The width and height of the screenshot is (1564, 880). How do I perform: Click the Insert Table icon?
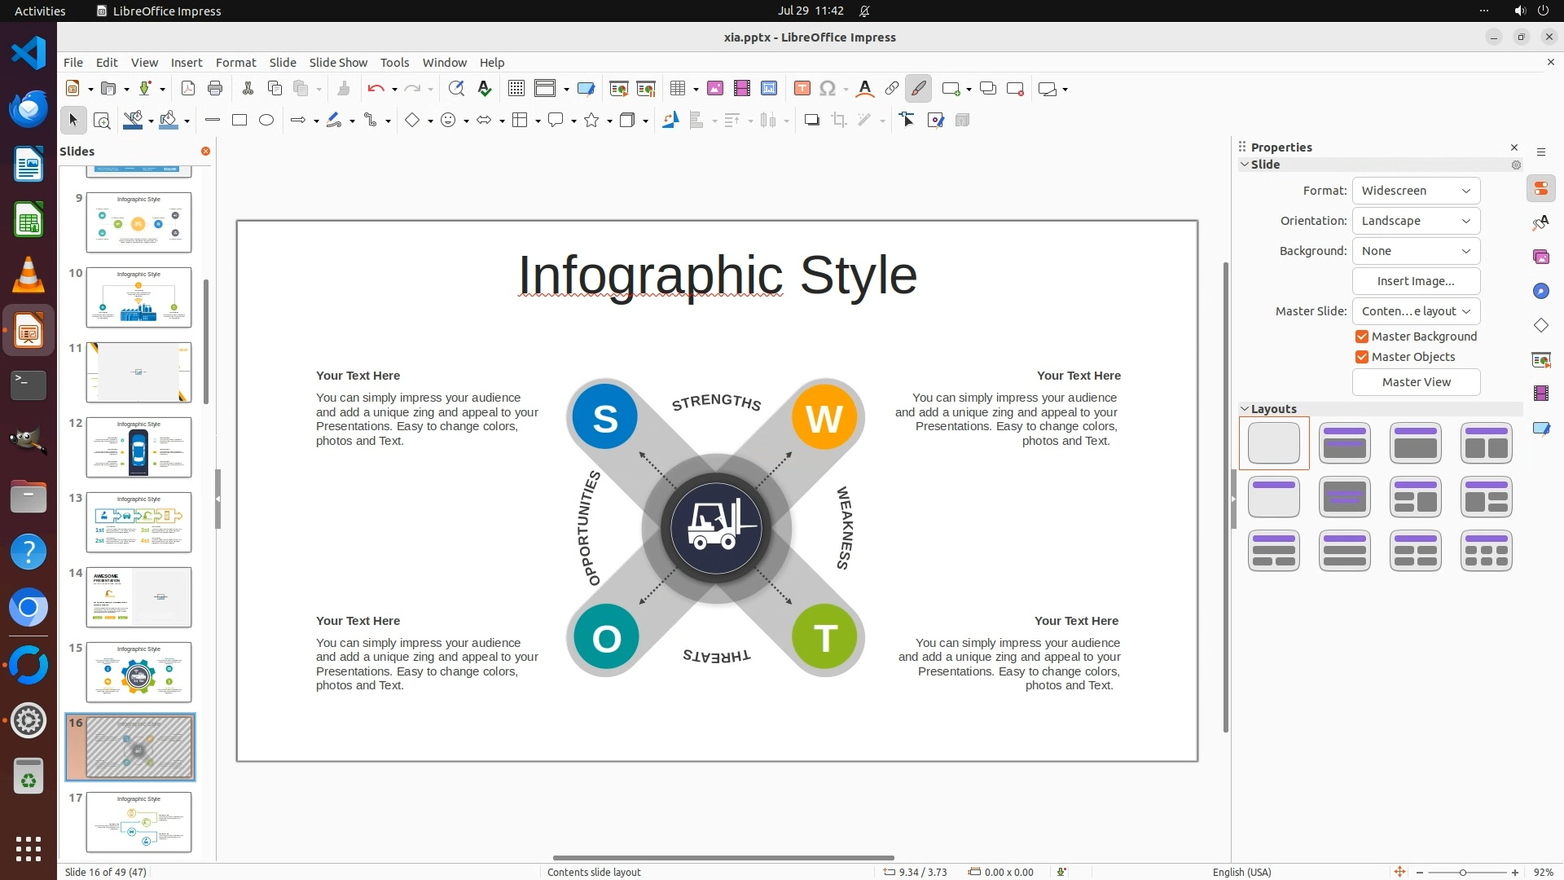tap(677, 89)
